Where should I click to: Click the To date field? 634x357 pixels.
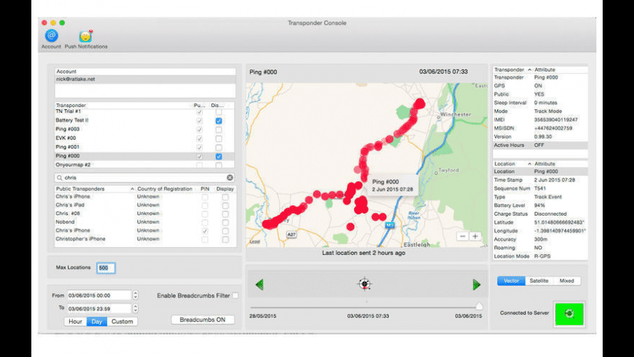click(99, 308)
